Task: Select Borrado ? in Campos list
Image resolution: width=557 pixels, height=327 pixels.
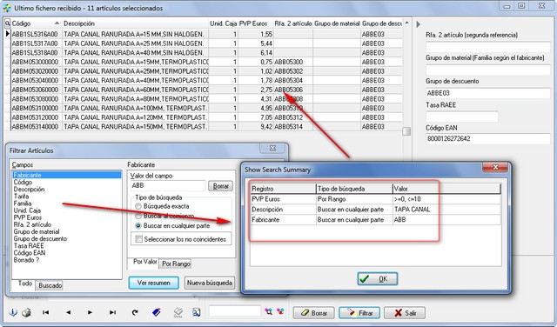Action: pyautogui.click(x=26, y=260)
